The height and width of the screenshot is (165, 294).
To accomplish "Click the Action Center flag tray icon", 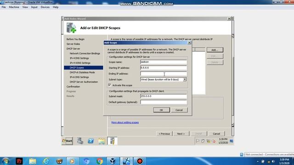I will [x=198, y=141].
